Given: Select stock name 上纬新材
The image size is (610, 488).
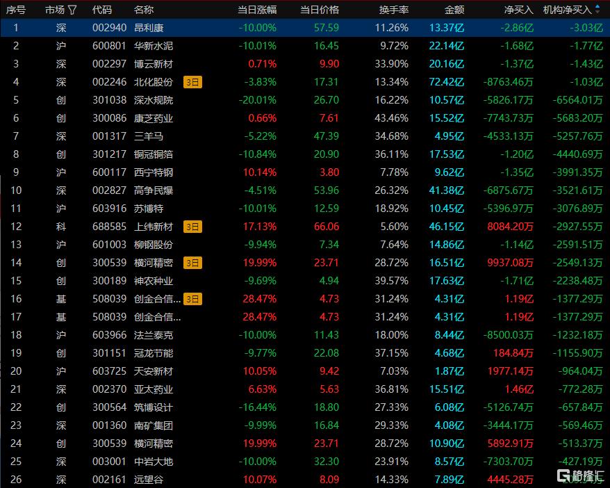Looking at the screenshot, I should [x=154, y=227].
